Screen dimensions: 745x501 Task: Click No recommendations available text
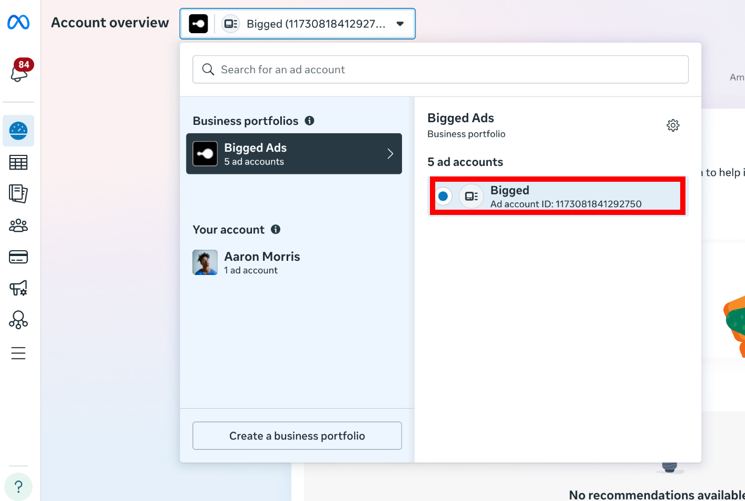(x=657, y=495)
